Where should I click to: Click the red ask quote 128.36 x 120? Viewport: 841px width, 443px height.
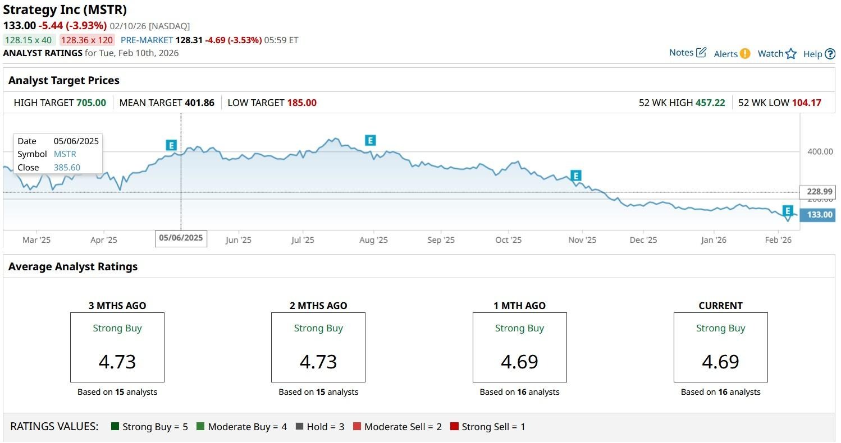point(87,40)
